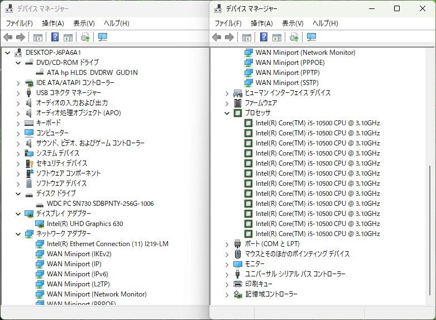Open 表示(V) menu in left window
The image size is (436, 320).
click(84, 23)
